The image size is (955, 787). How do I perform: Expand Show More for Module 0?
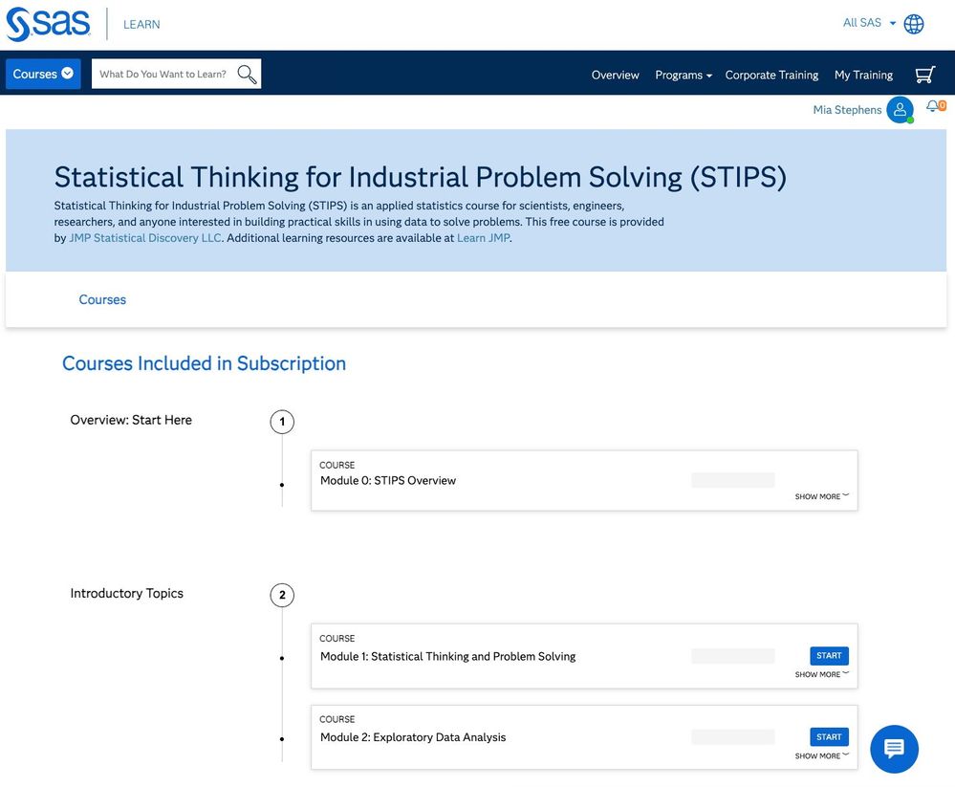(x=821, y=497)
